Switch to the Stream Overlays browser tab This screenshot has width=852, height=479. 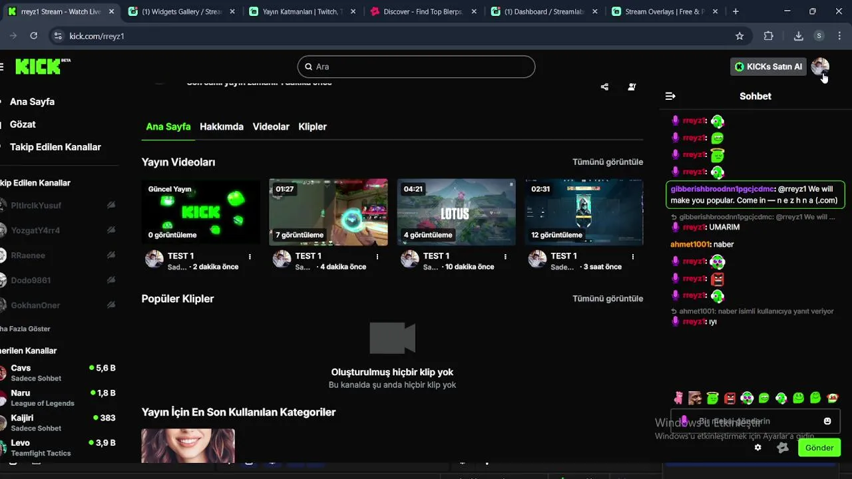click(666, 11)
